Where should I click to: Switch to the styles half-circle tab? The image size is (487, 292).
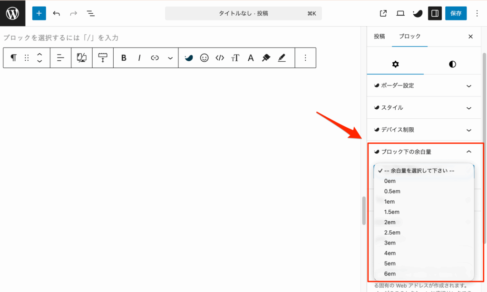tap(452, 64)
